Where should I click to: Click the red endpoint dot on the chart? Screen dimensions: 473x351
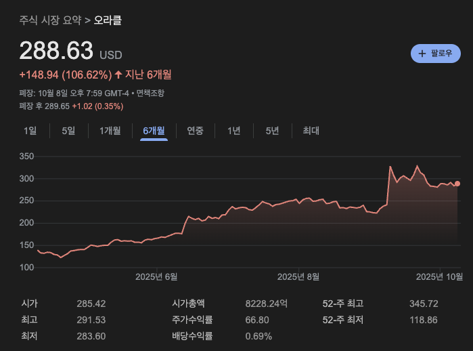457,184
